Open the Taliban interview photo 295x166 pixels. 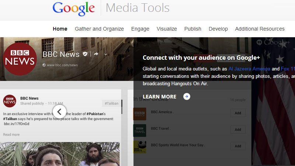[x=60, y=154]
